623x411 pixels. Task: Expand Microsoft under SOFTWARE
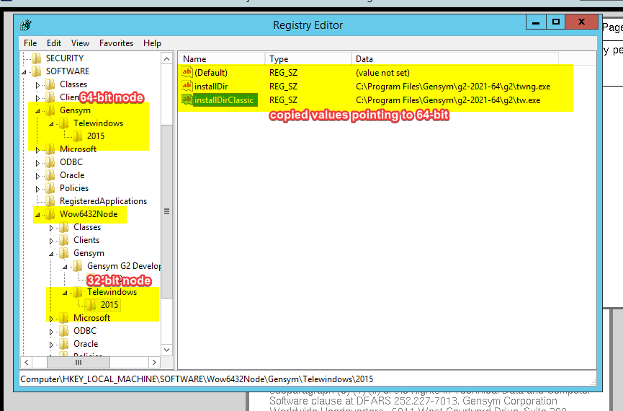(x=37, y=150)
